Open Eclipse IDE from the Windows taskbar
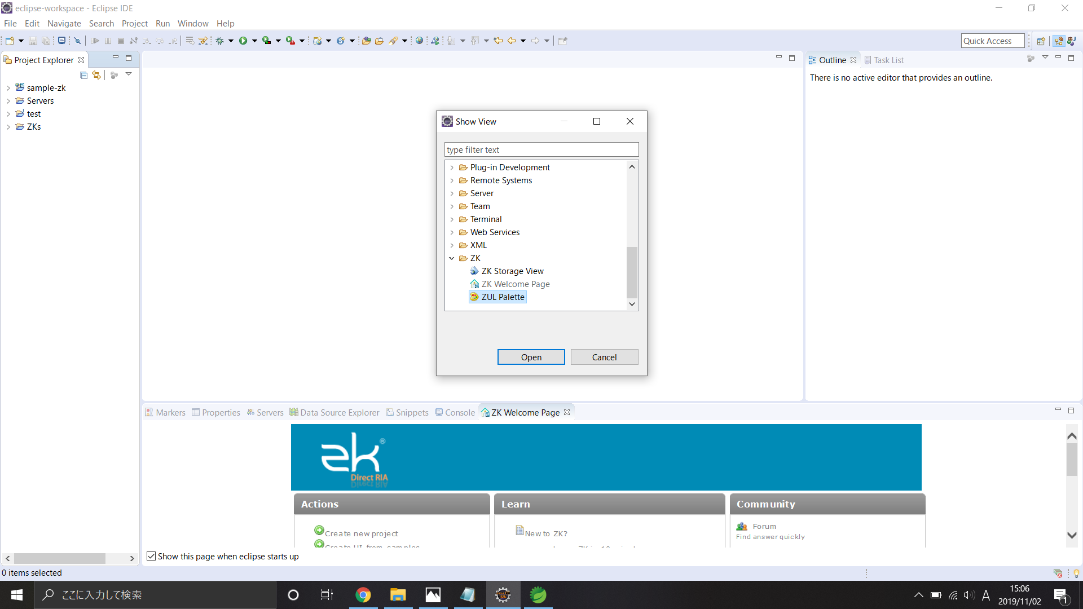Screen dimensions: 1083x609 [x=503, y=595]
